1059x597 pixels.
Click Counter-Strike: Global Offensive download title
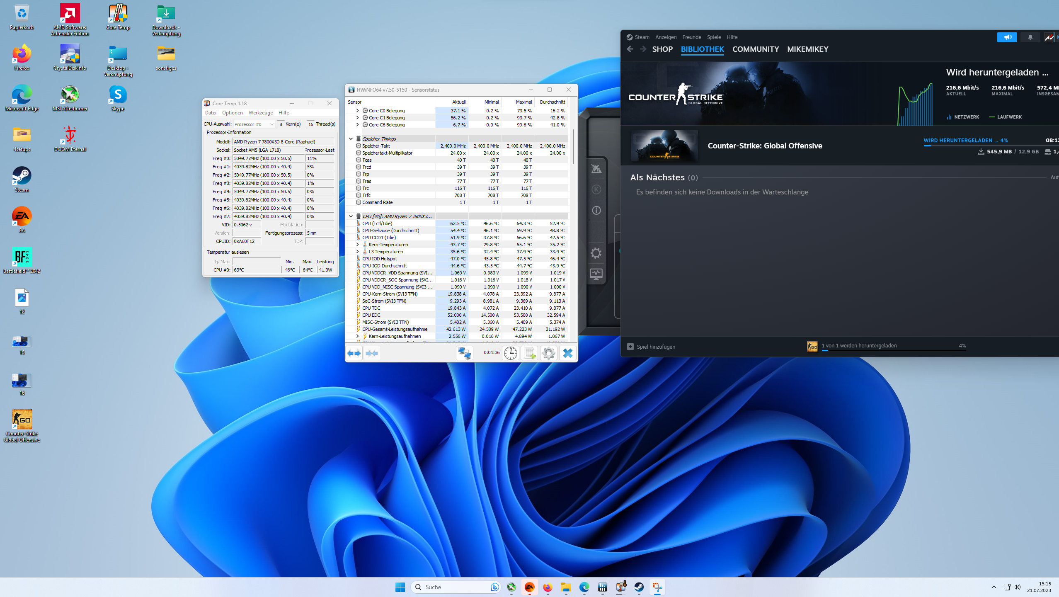(765, 146)
